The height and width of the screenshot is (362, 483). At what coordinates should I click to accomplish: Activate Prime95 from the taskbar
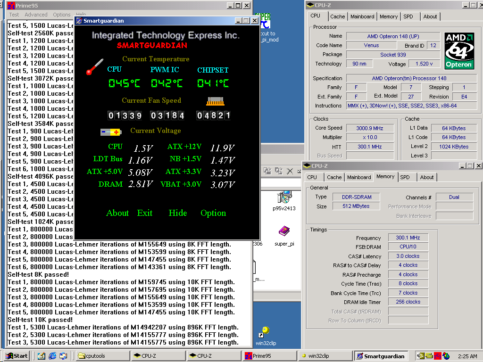tap(270, 356)
